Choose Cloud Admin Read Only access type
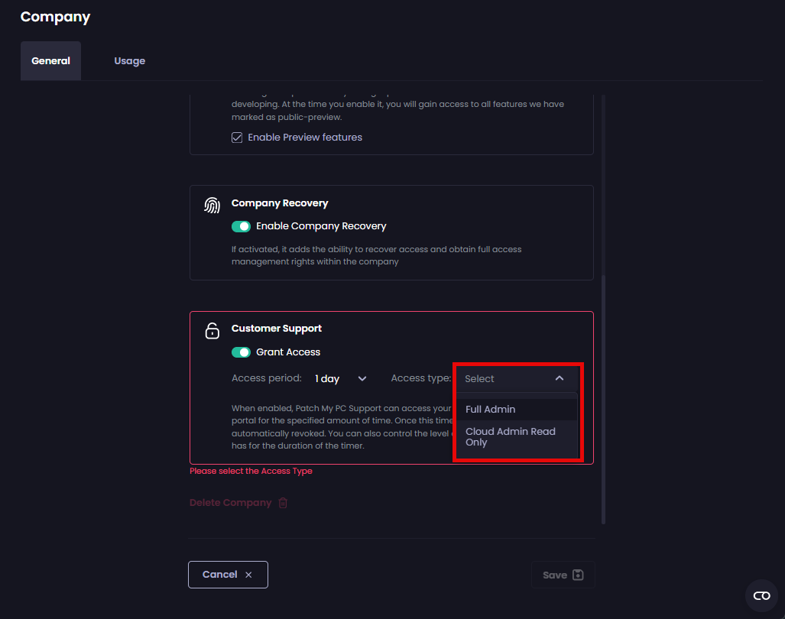This screenshot has width=785, height=619. 510,436
